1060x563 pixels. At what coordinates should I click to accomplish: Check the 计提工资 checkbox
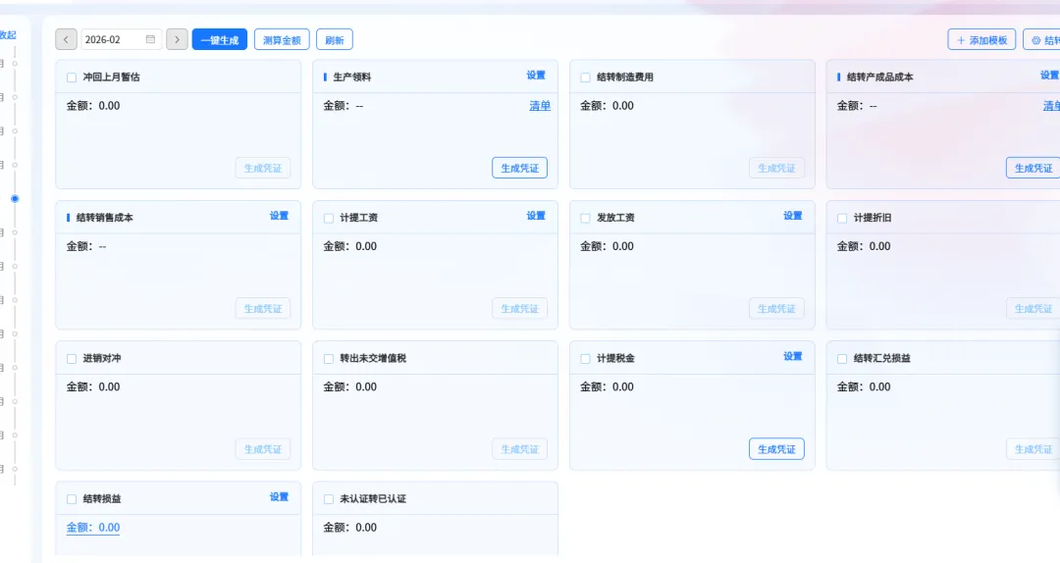pos(329,218)
